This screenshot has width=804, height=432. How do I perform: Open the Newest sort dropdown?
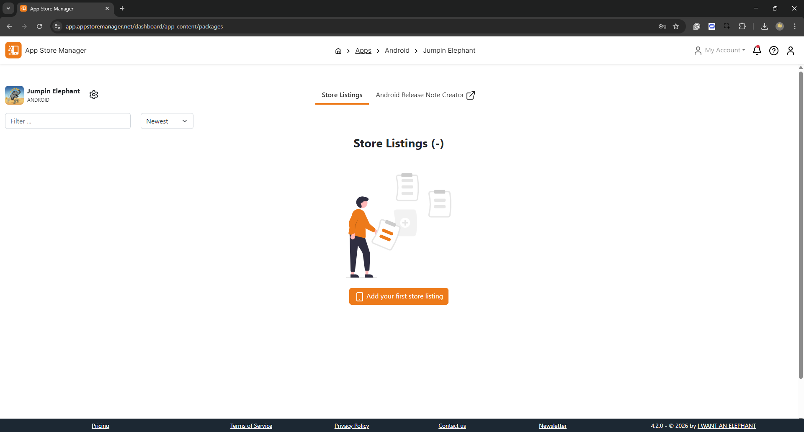[x=167, y=121]
